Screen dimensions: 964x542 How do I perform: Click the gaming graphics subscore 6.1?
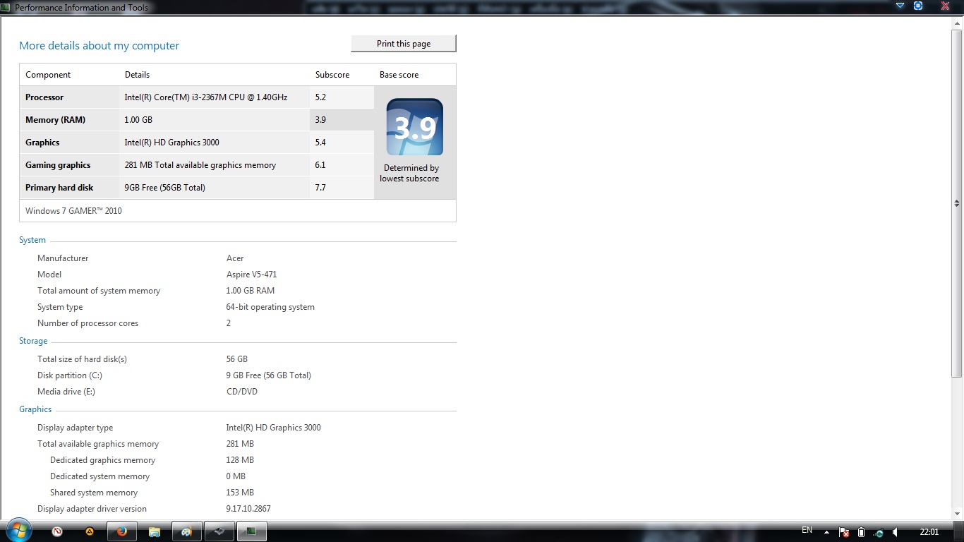(x=320, y=165)
